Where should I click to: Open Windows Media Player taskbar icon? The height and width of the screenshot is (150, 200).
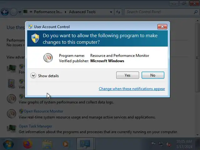tap(66, 144)
